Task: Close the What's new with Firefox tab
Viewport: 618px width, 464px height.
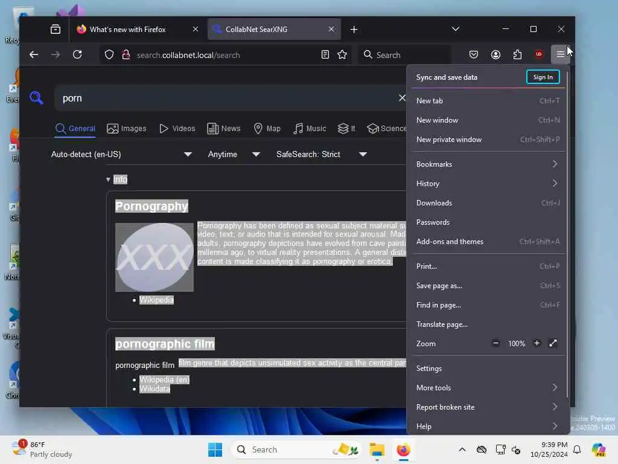Action: click(x=195, y=29)
